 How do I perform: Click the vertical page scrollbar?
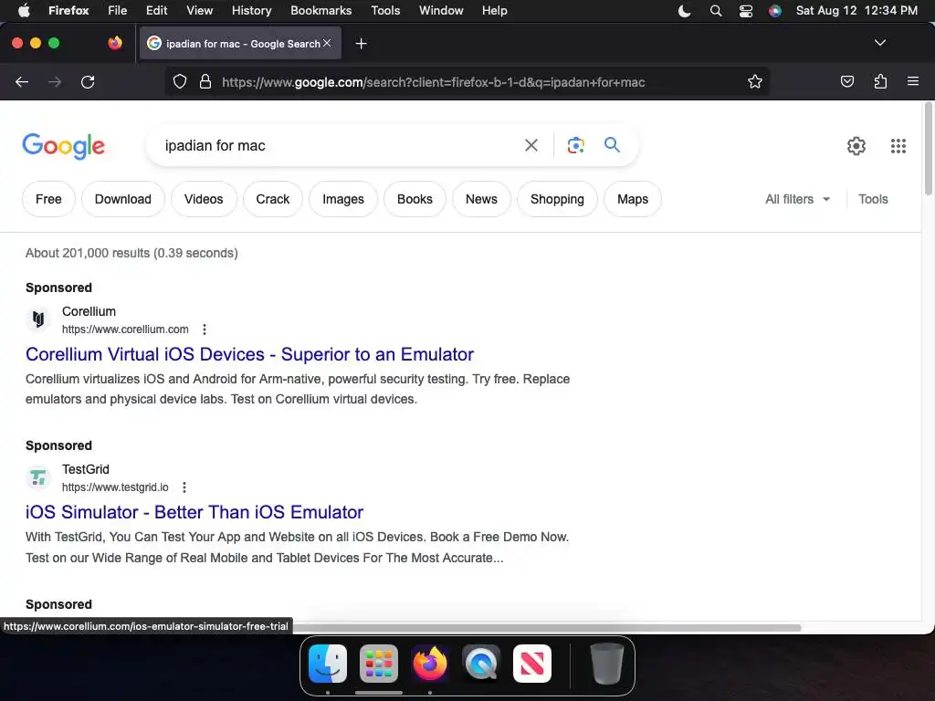click(929, 149)
